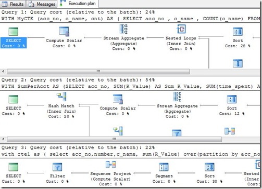Image resolution: width=262 pixels, height=189 pixels.
Task: Click the Filter icon in Query 2 lower row
Action: [x=177, y=133]
